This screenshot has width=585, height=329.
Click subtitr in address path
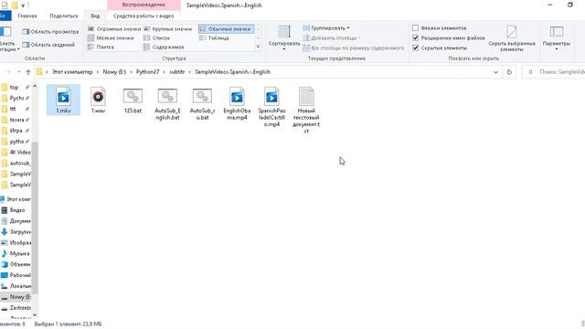tap(177, 72)
